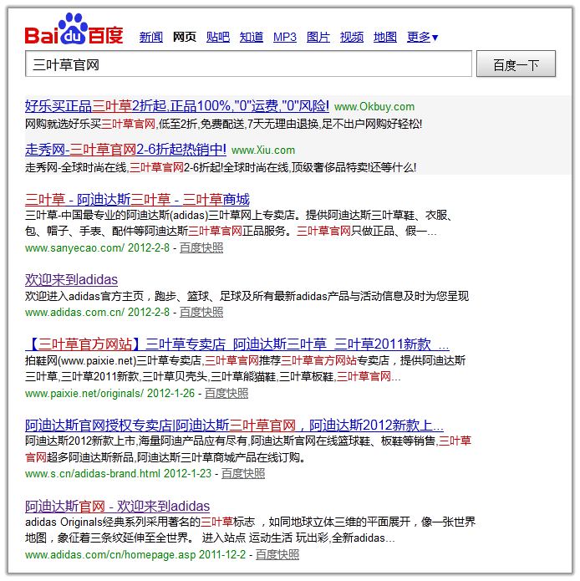Click the snippet starting 阿迪达斯2012新款上市
580x581 pixels.
click(247, 449)
